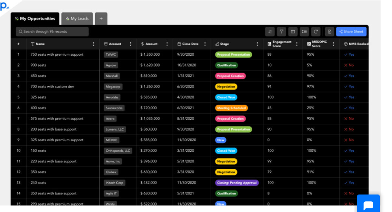Open the Stage column options menu
The width and height of the screenshot is (392, 212).
coord(257,44)
